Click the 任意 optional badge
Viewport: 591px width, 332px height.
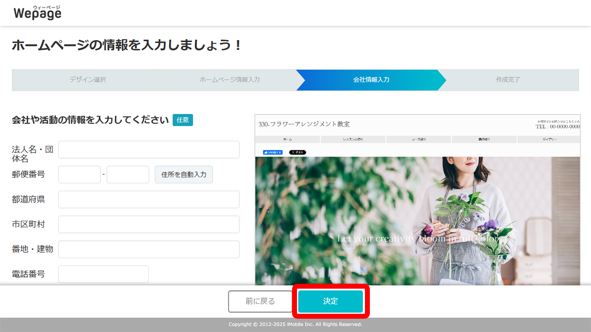pos(182,120)
